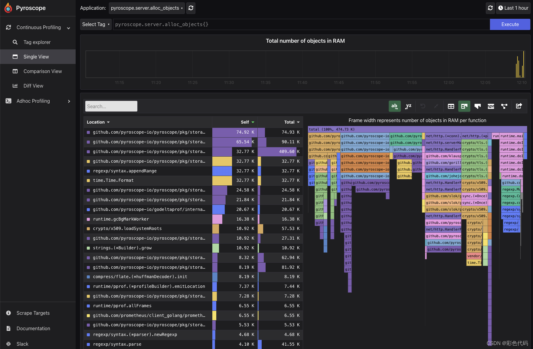The width and height of the screenshot is (533, 349).
Task: Select regexp/syntax.parse row
Action: [193, 344]
